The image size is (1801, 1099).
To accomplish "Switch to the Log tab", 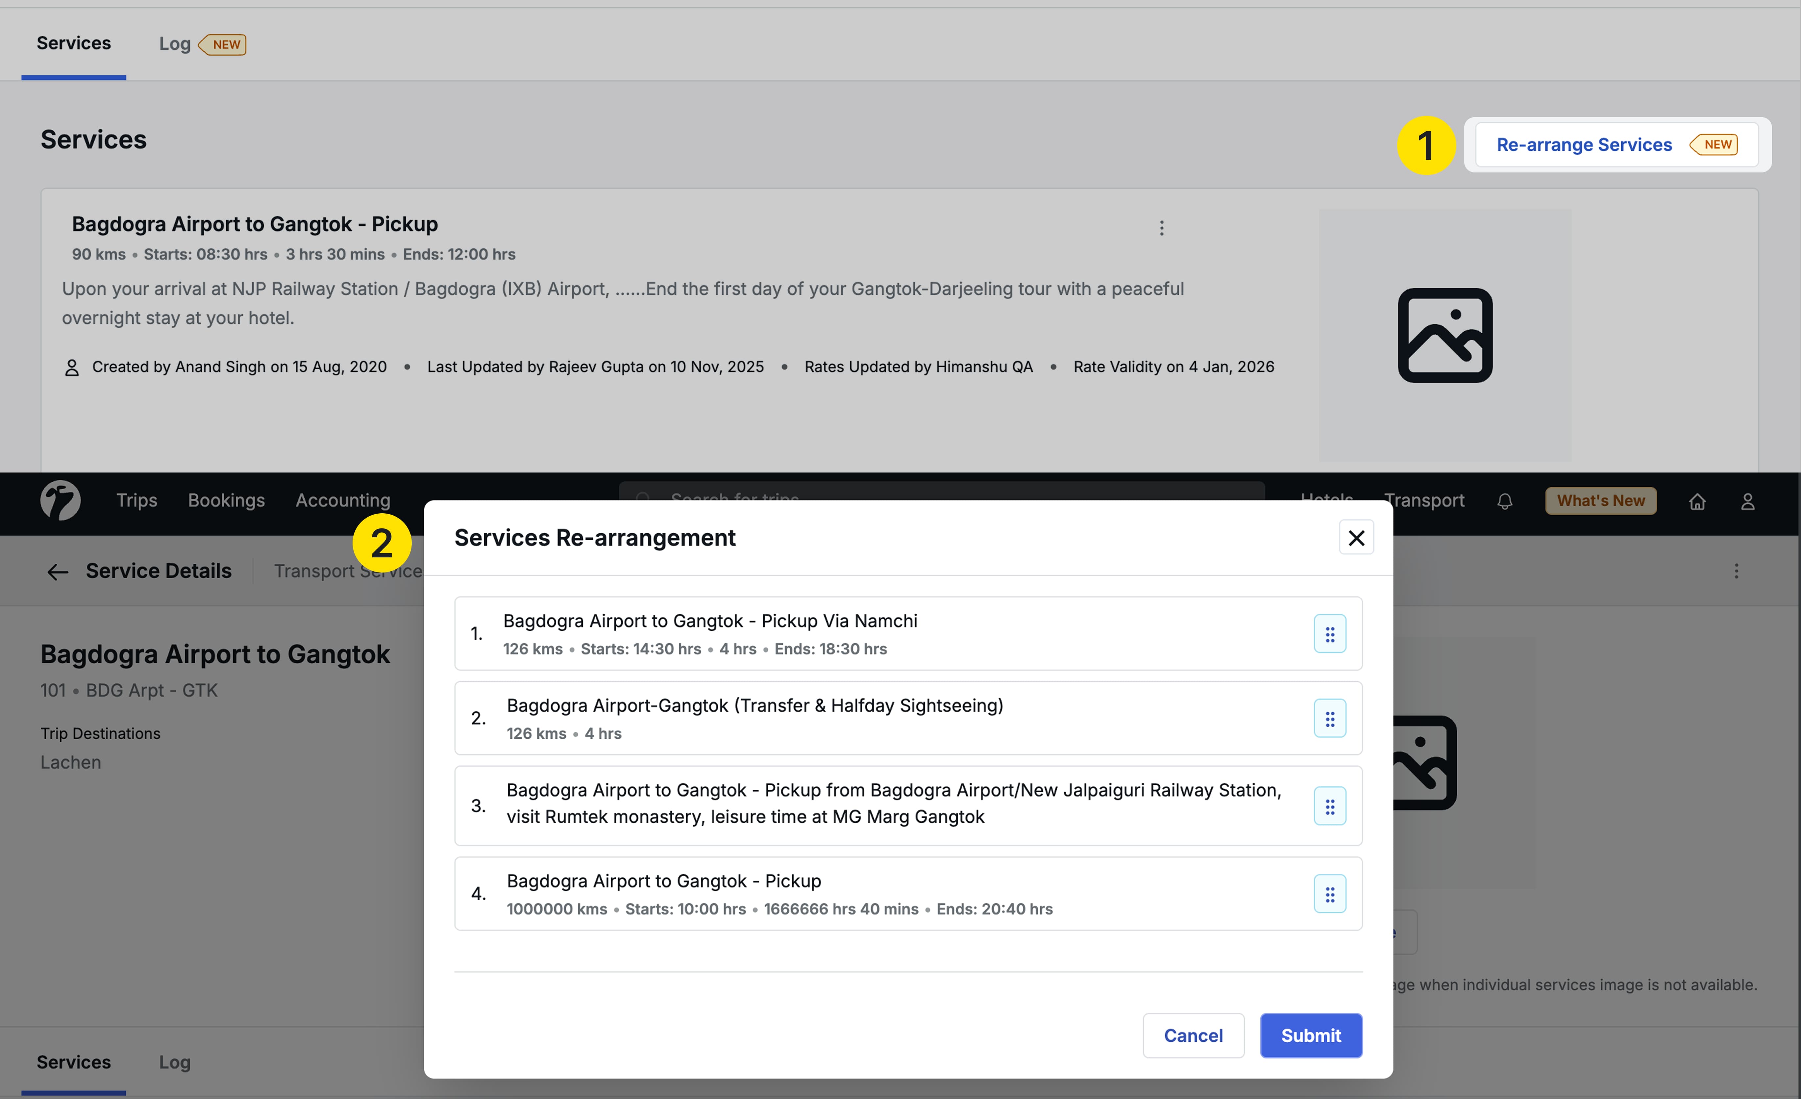I will coord(175,43).
